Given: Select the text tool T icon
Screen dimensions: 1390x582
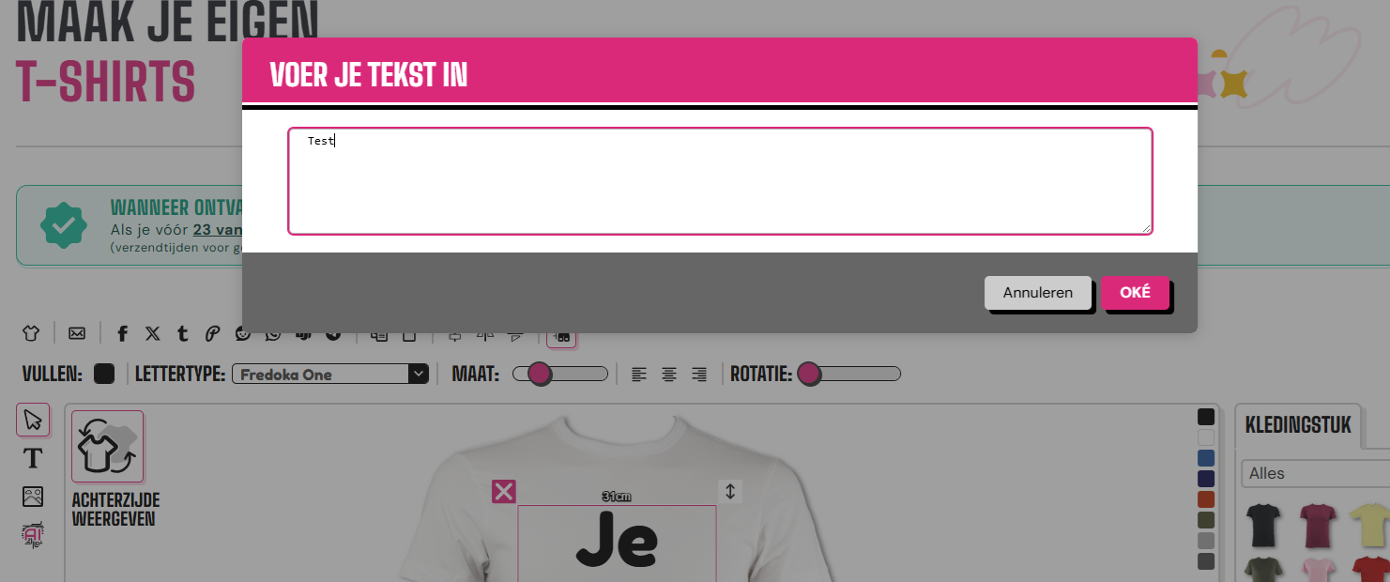Looking at the screenshot, I should pyautogui.click(x=33, y=458).
